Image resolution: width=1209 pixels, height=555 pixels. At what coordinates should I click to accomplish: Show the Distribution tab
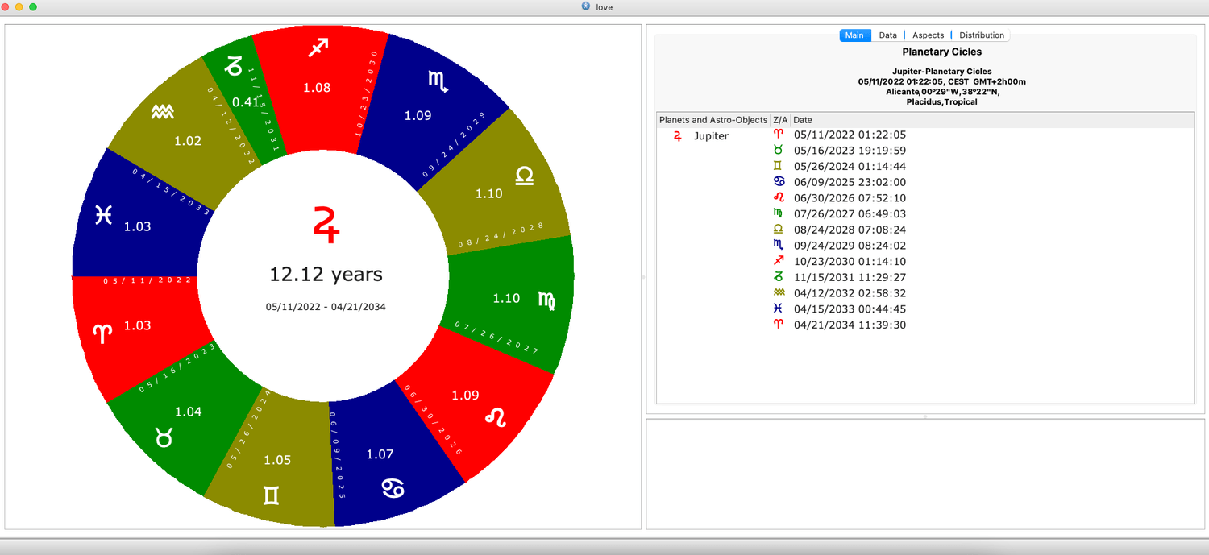click(x=981, y=35)
